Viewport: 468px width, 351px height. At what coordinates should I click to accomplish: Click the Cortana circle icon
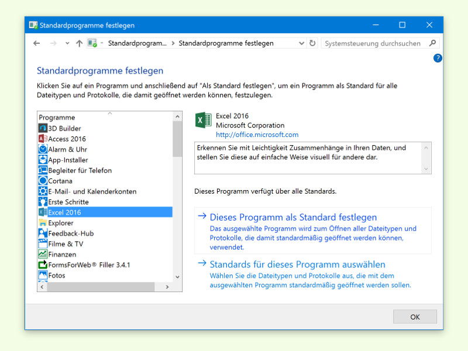[43, 181]
